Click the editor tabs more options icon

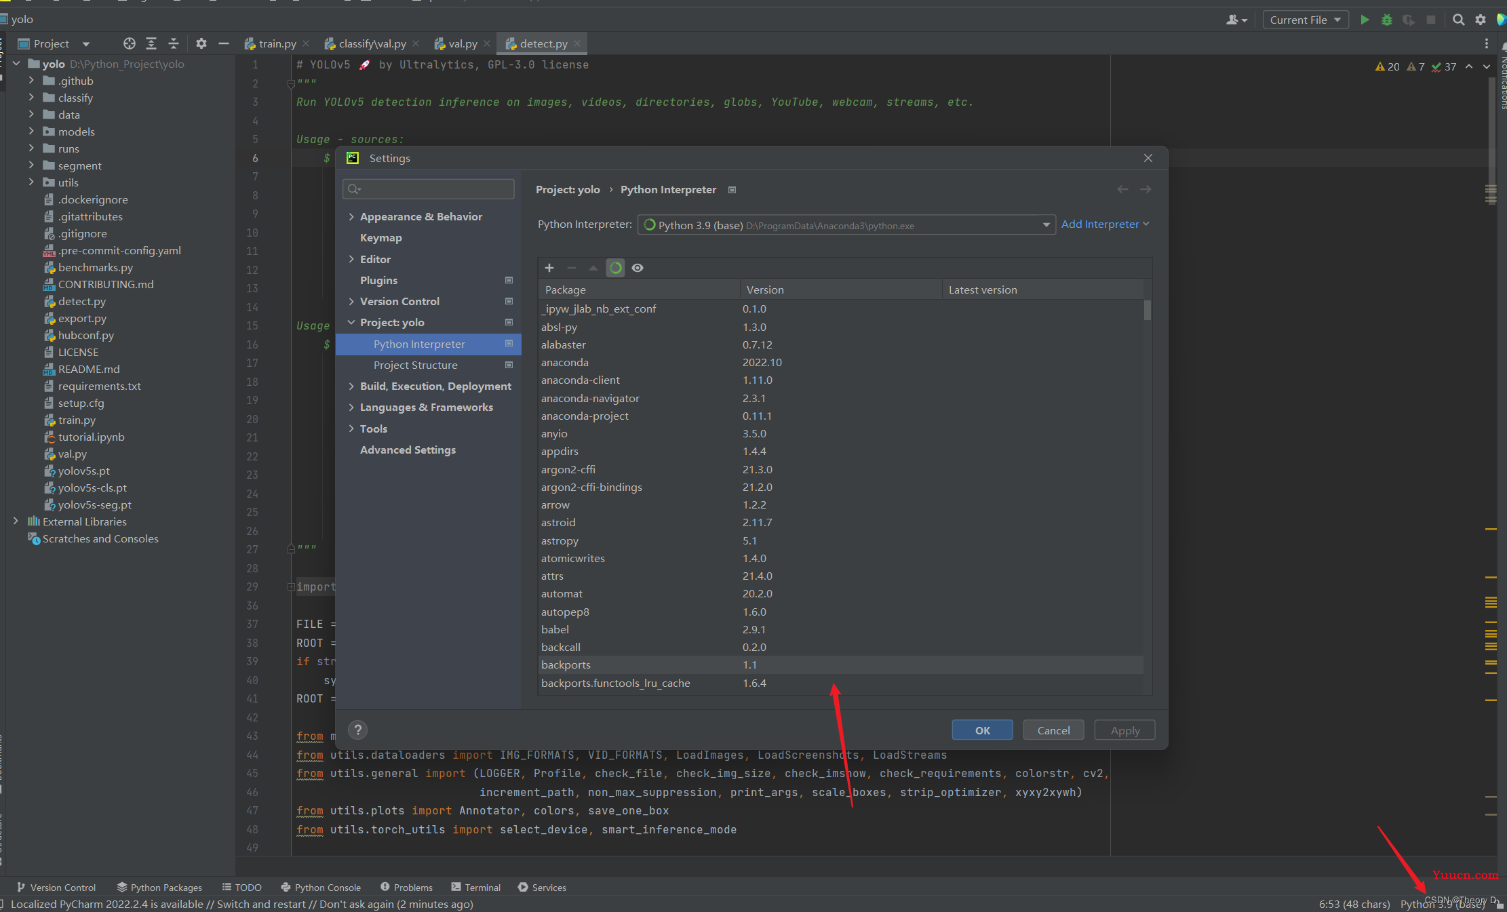click(x=1487, y=43)
